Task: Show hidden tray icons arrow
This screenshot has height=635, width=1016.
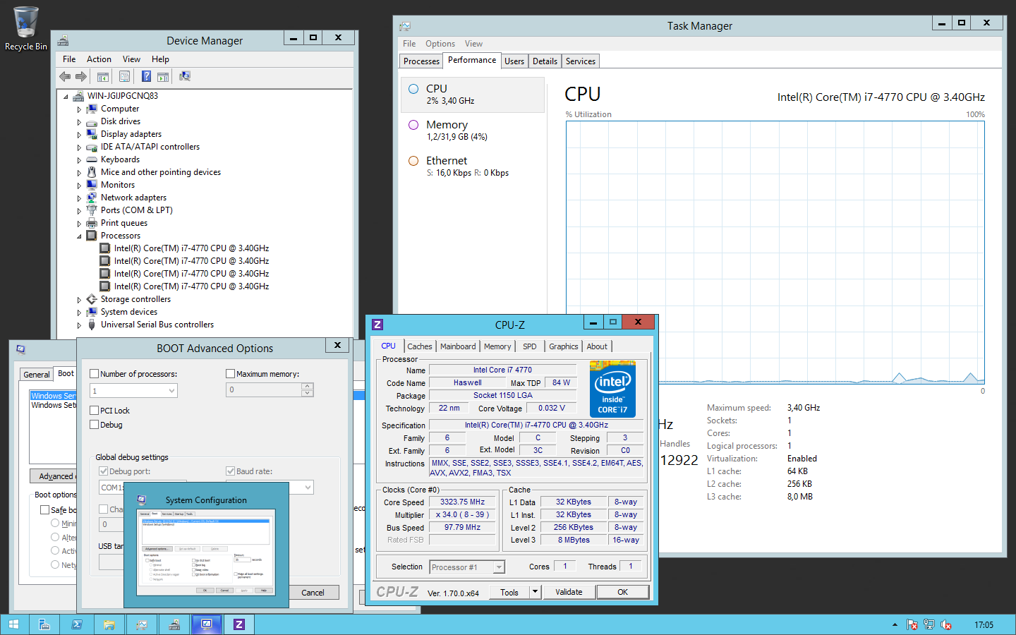Action: (x=895, y=624)
